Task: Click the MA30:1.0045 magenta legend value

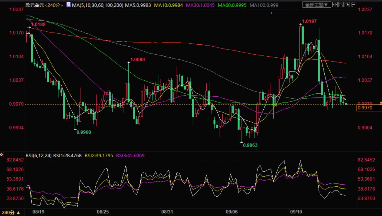Action: (x=200, y=5)
